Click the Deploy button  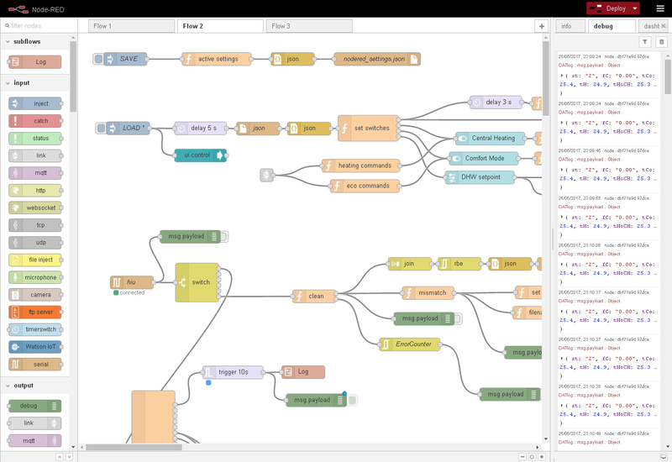[x=608, y=8]
